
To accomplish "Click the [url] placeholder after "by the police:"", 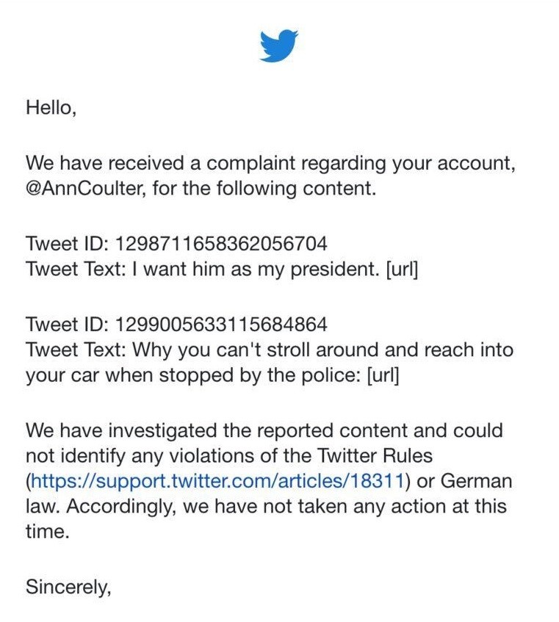I will pos(383,375).
